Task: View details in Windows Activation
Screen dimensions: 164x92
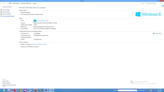Action: point(39,44)
